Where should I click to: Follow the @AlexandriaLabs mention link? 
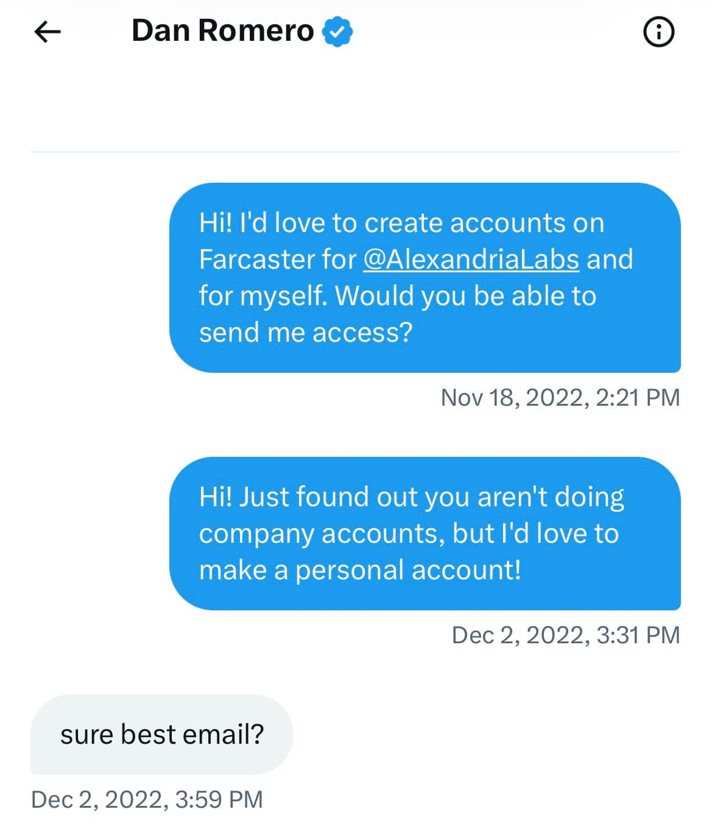point(471,259)
